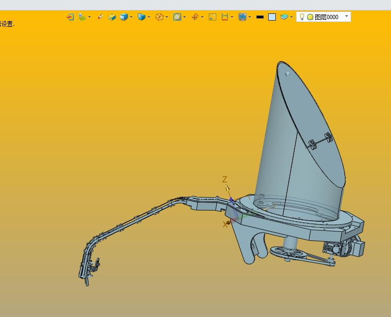Expand the blue cube display mode dropdown
The image size is (391, 317).
(131, 17)
